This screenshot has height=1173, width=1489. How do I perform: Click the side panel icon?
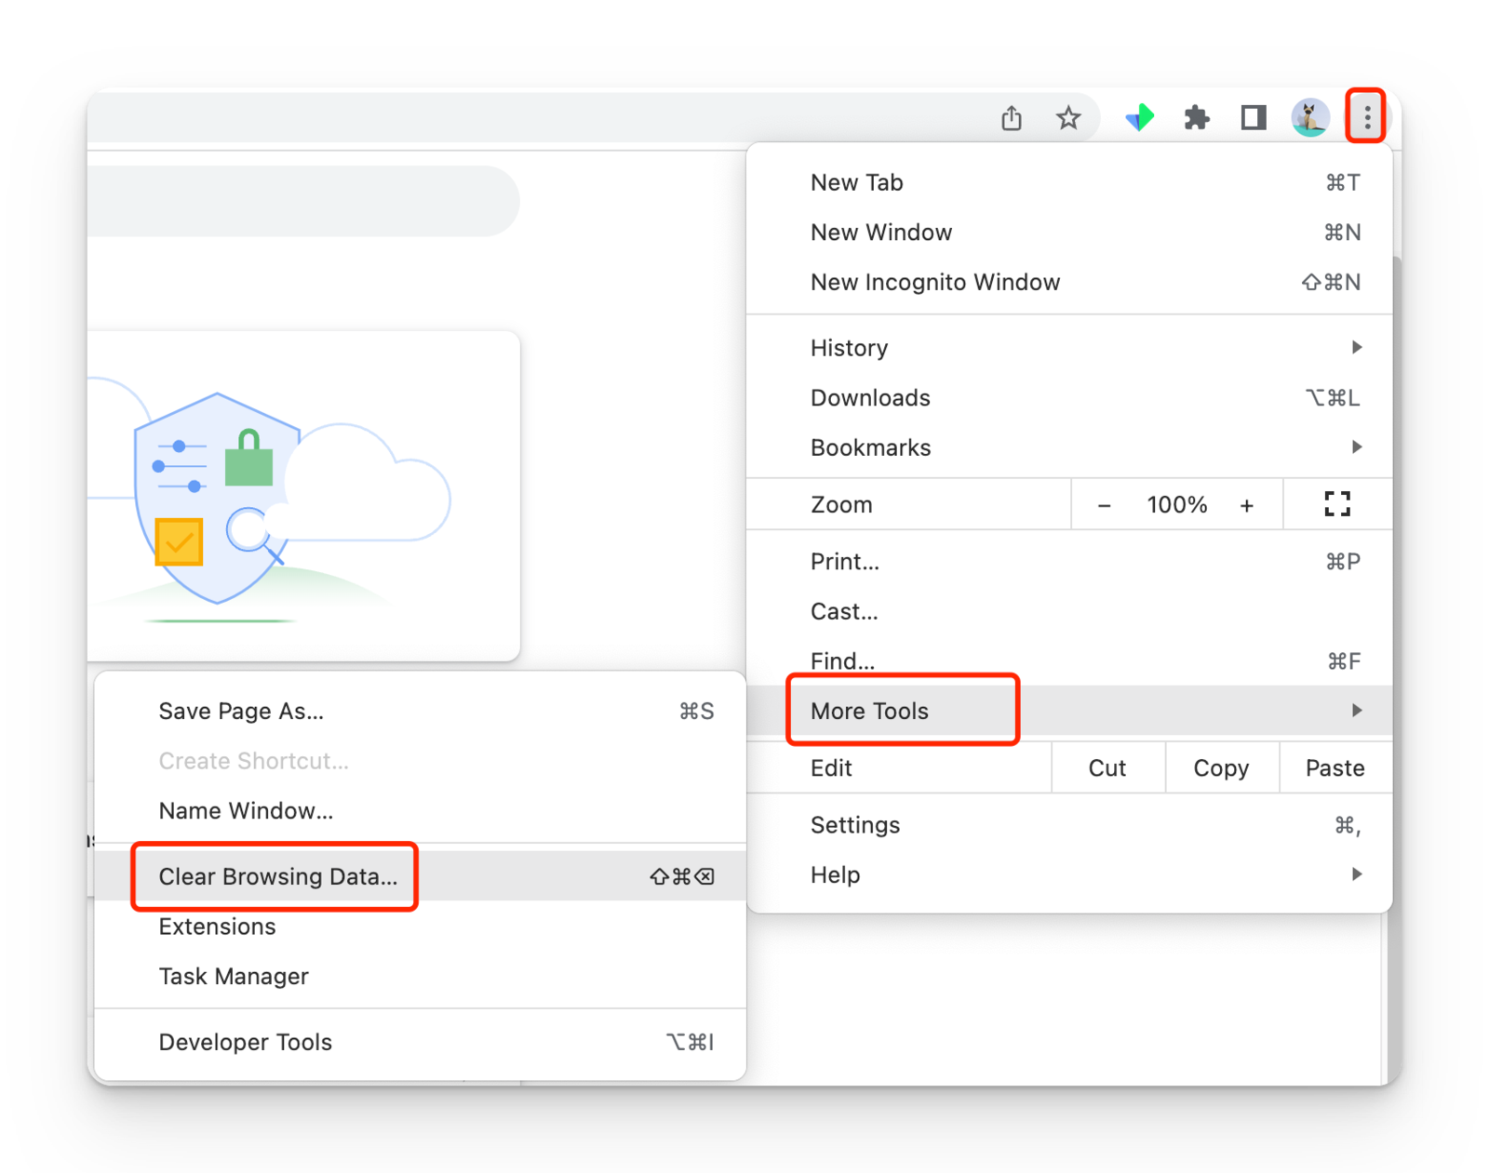tap(1253, 117)
